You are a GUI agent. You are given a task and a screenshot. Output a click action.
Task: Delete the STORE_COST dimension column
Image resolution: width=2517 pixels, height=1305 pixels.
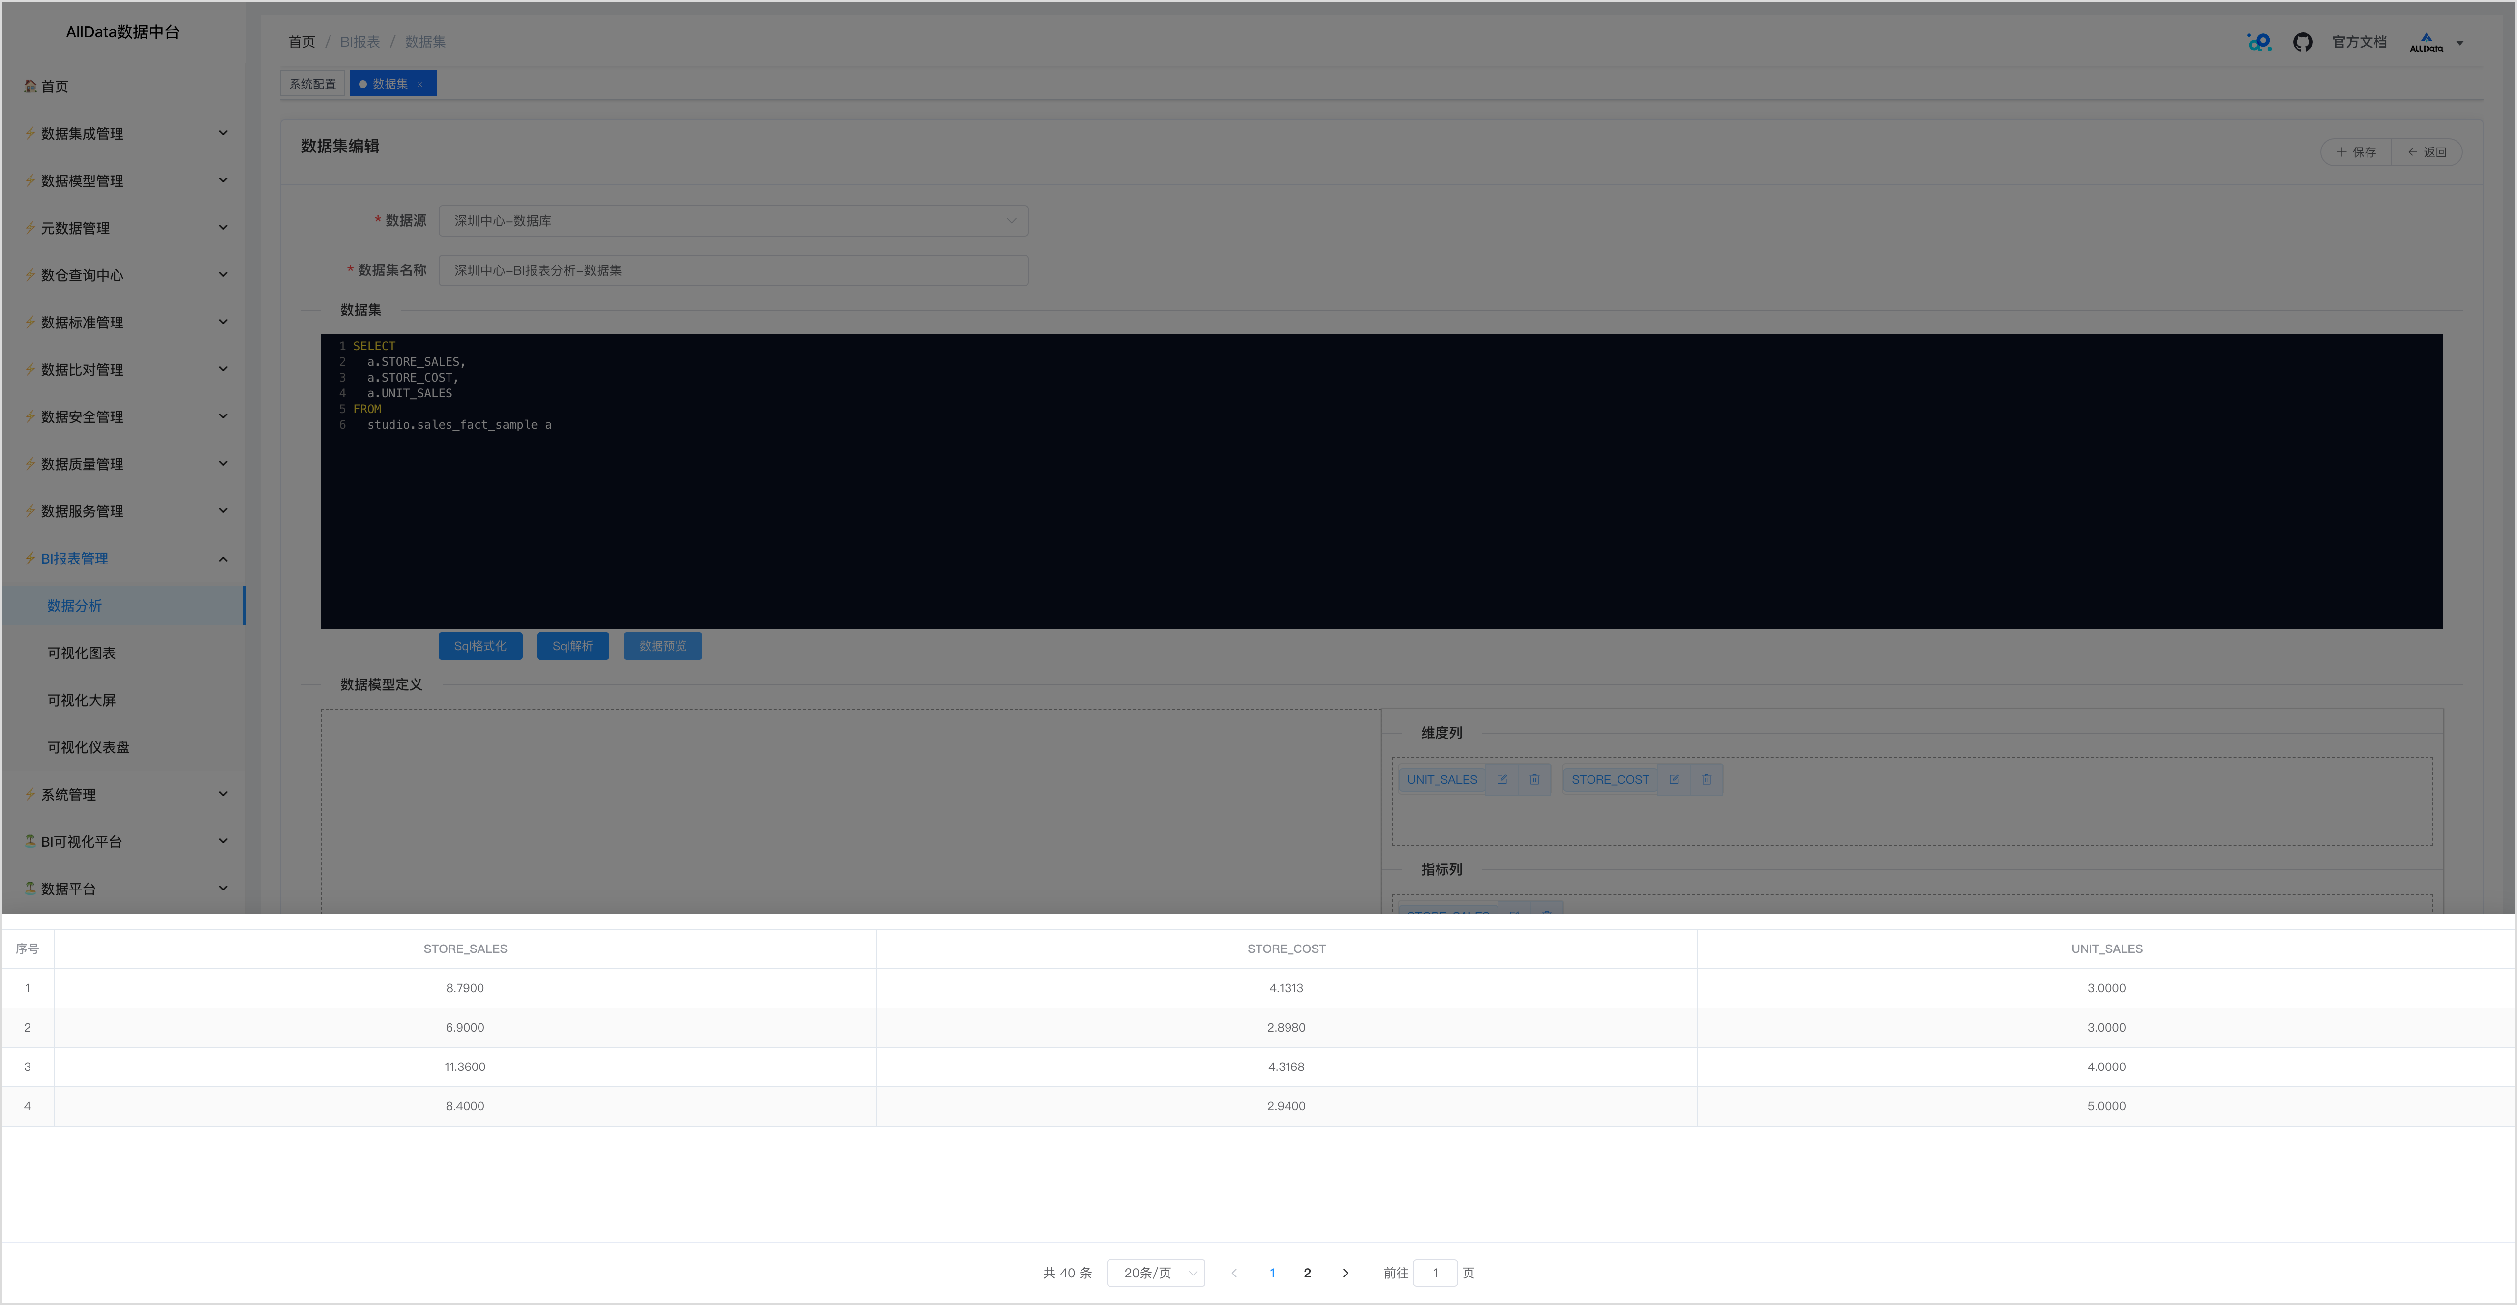(1706, 779)
